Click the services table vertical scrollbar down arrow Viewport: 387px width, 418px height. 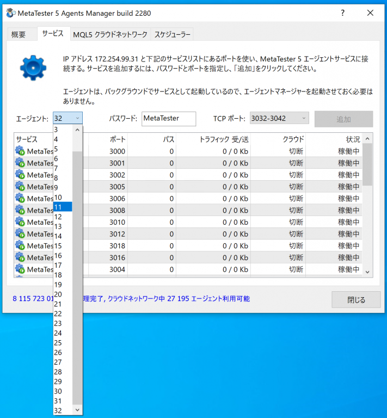click(368, 272)
